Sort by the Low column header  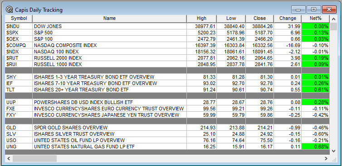click(x=231, y=19)
